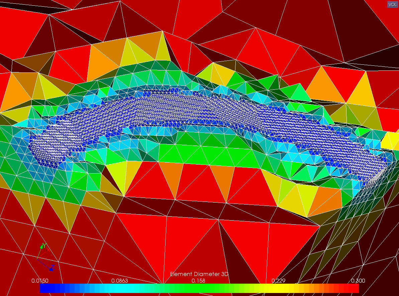Click the 0.229 legend tick label
The image size is (399, 296).
278,281
